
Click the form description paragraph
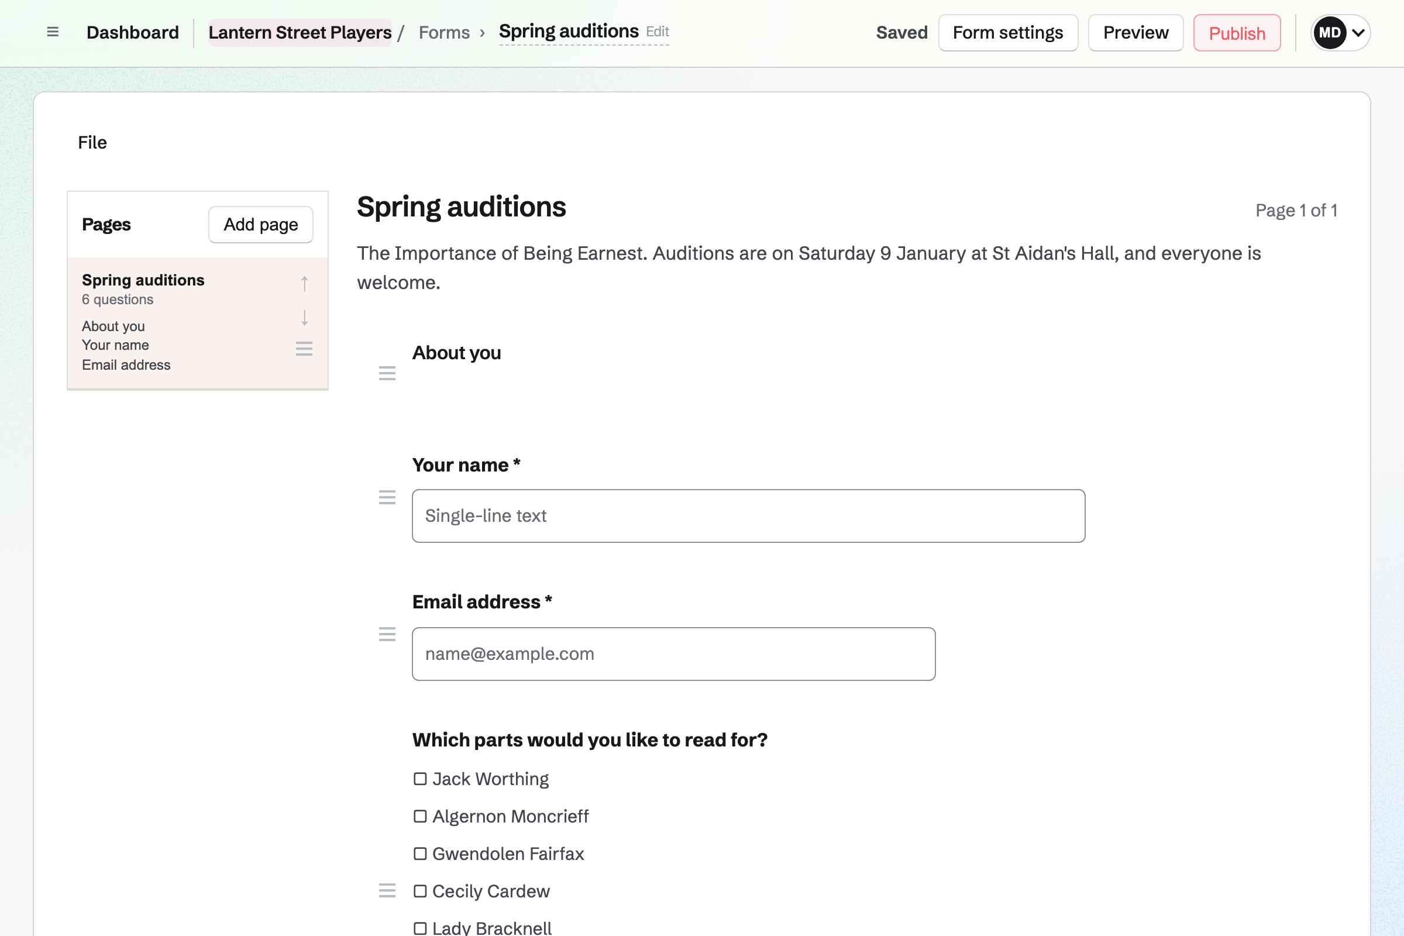(x=809, y=268)
